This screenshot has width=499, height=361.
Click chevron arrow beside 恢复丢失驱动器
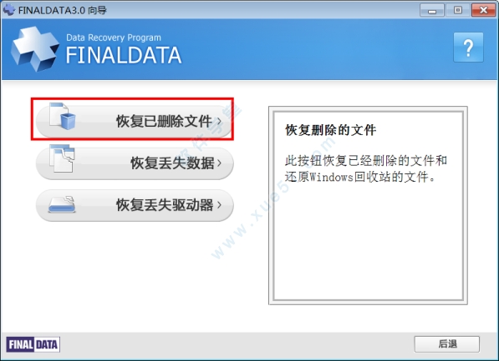(x=219, y=205)
